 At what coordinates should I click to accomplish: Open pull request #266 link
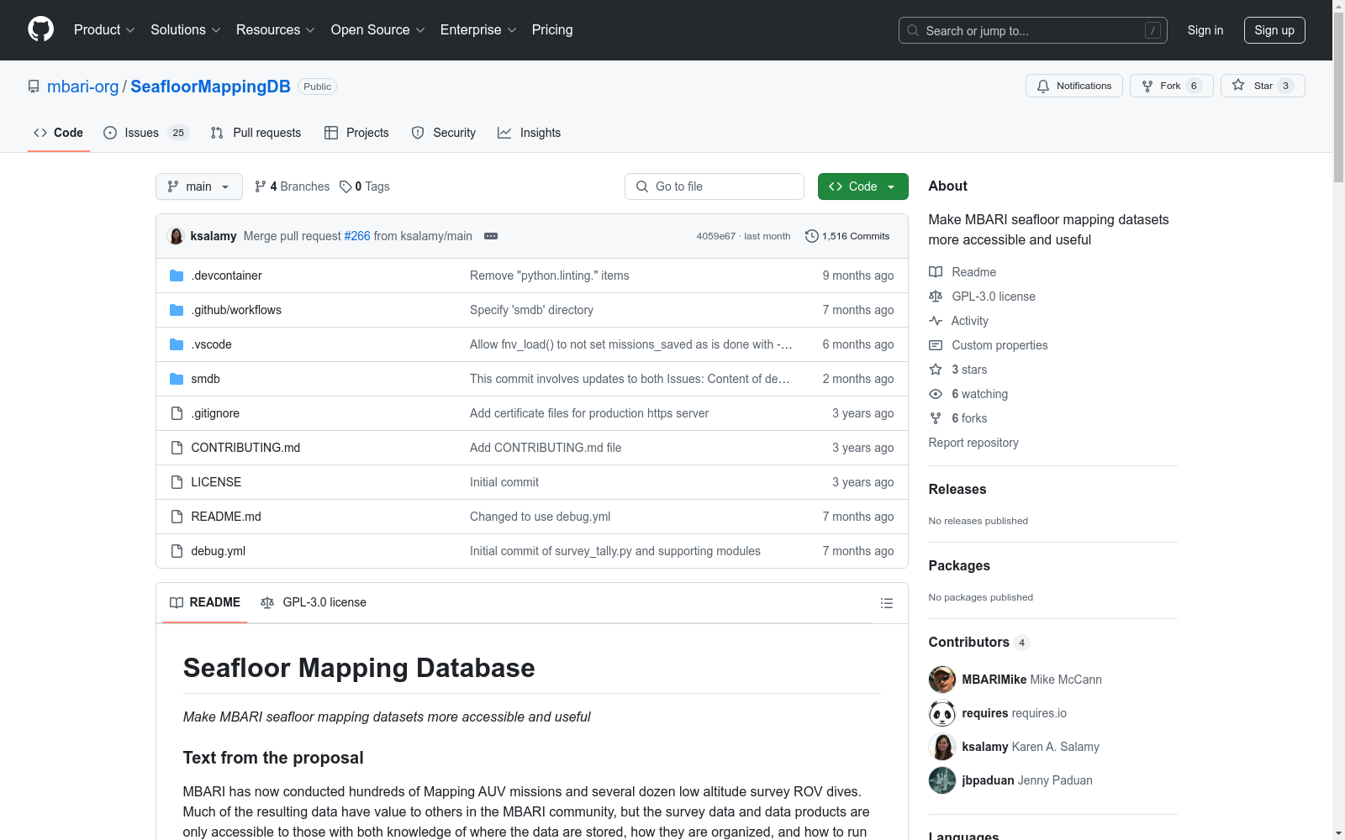tap(357, 236)
